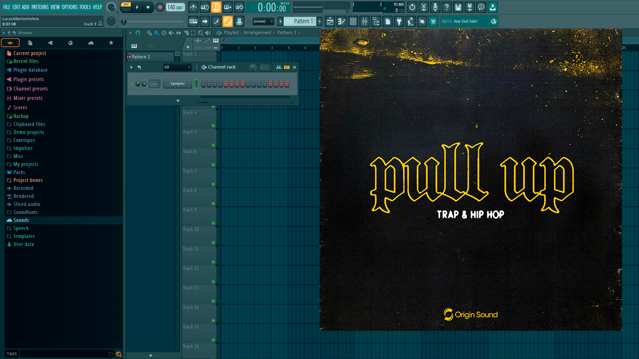Open the TOOLS menu
This screenshot has height=359, width=639.
(85, 7)
